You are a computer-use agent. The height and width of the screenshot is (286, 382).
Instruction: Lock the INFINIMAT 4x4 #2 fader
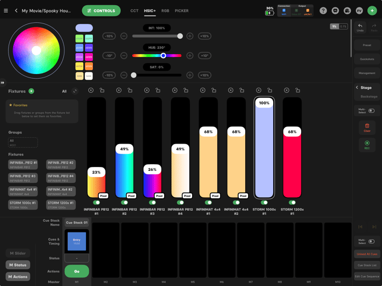242,91
